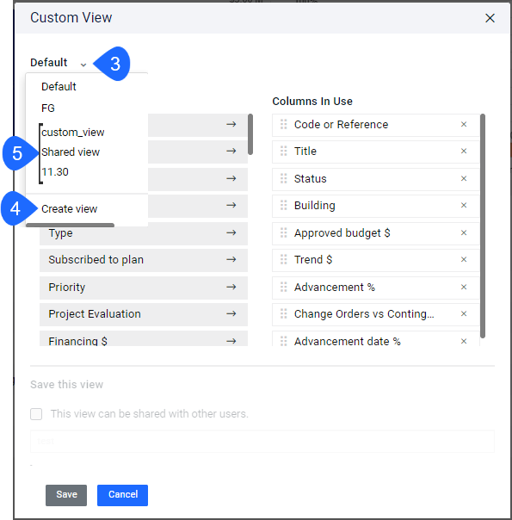Remove the Advancement % column

pyautogui.click(x=464, y=287)
